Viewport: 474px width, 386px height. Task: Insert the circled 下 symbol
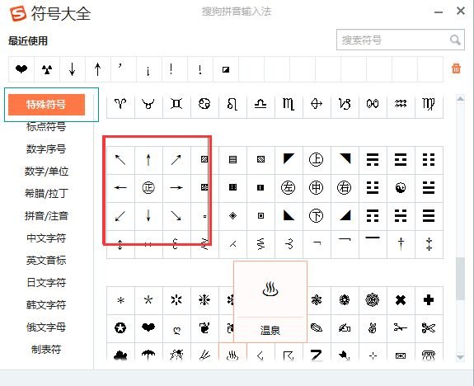[317, 216]
